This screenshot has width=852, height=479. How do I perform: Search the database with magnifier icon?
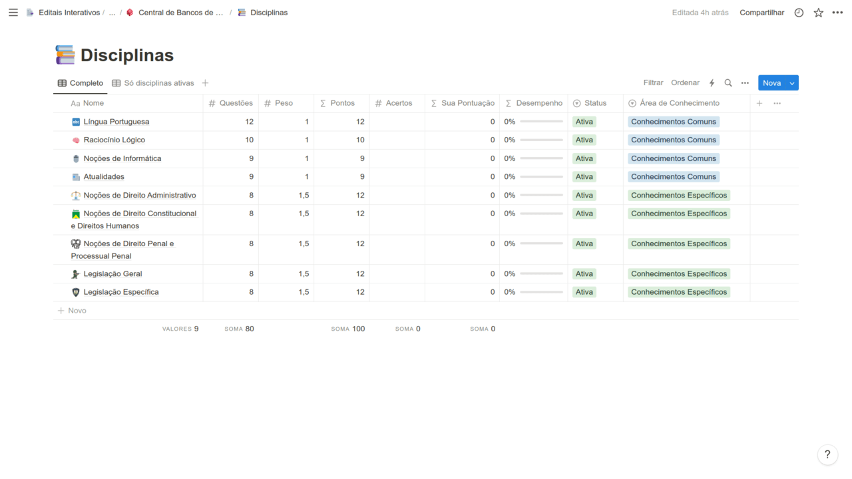[x=728, y=83]
